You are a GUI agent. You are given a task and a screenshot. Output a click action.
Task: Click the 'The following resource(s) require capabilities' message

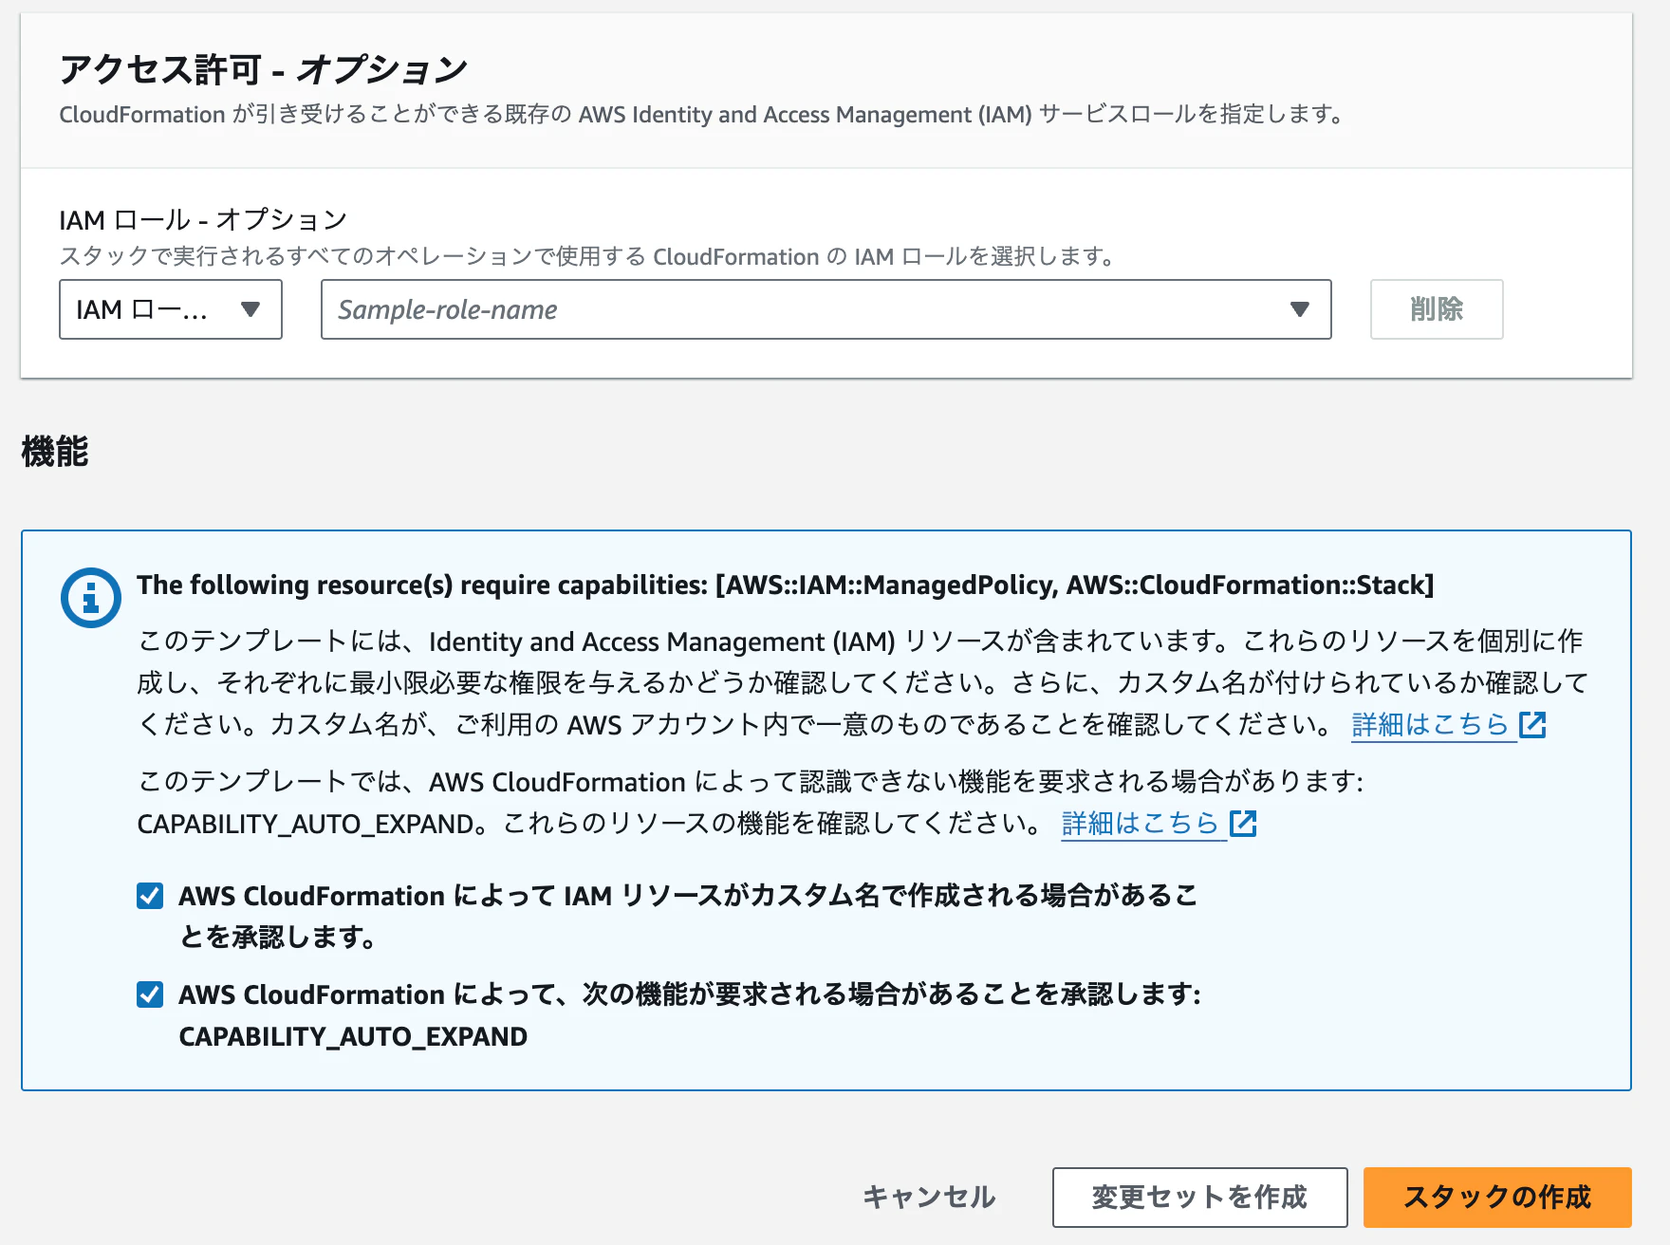click(x=786, y=585)
